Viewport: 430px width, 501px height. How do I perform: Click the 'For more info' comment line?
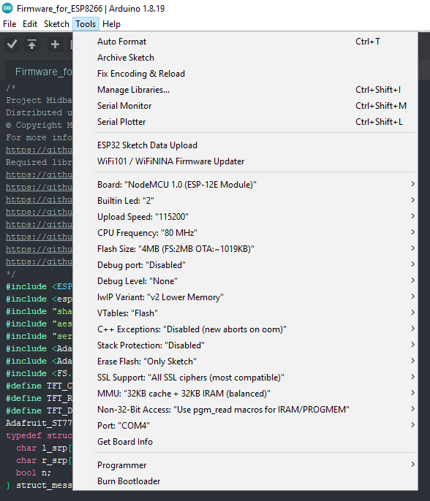pyautogui.click(x=39, y=137)
